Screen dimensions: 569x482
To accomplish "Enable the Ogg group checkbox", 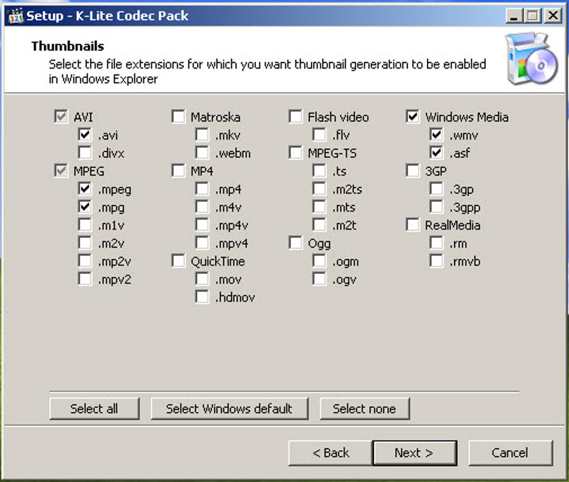I will pos(295,243).
